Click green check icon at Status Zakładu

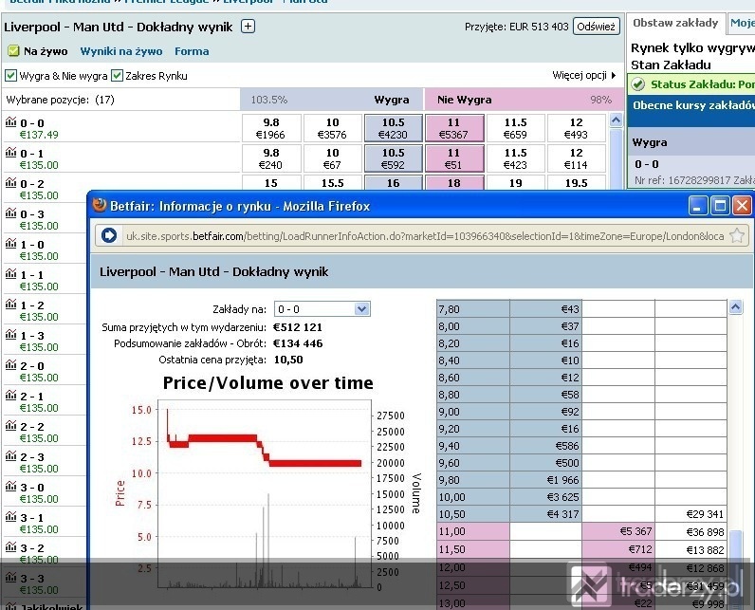[x=638, y=84]
